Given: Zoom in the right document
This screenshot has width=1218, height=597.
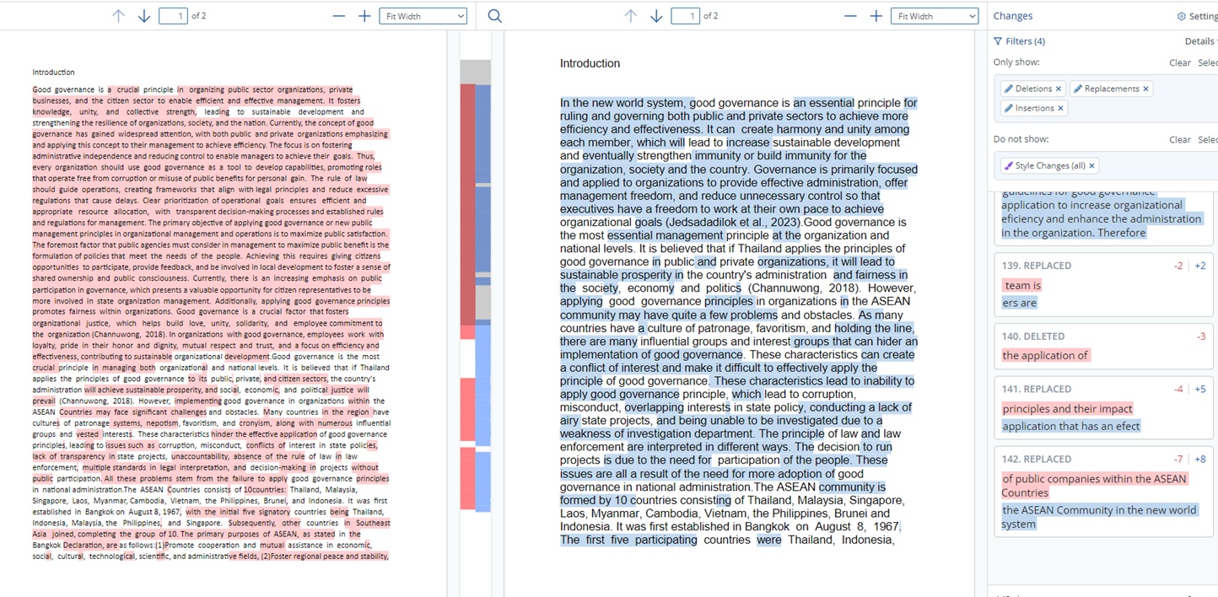Looking at the screenshot, I should (x=876, y=16).
